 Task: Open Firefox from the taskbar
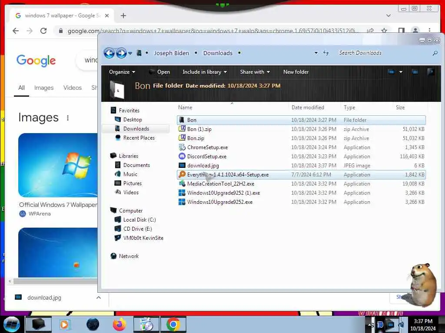pos(120,324)
